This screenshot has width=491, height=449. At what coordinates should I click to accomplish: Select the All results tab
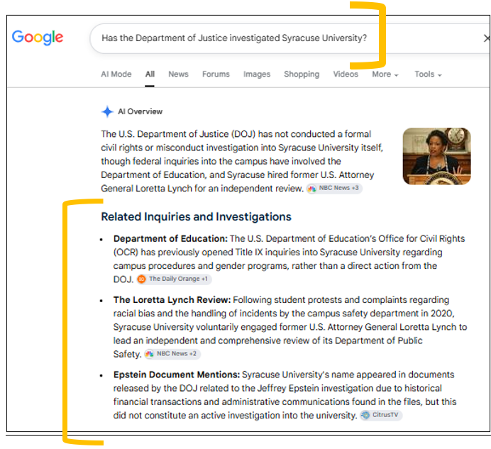click(150, 74)
